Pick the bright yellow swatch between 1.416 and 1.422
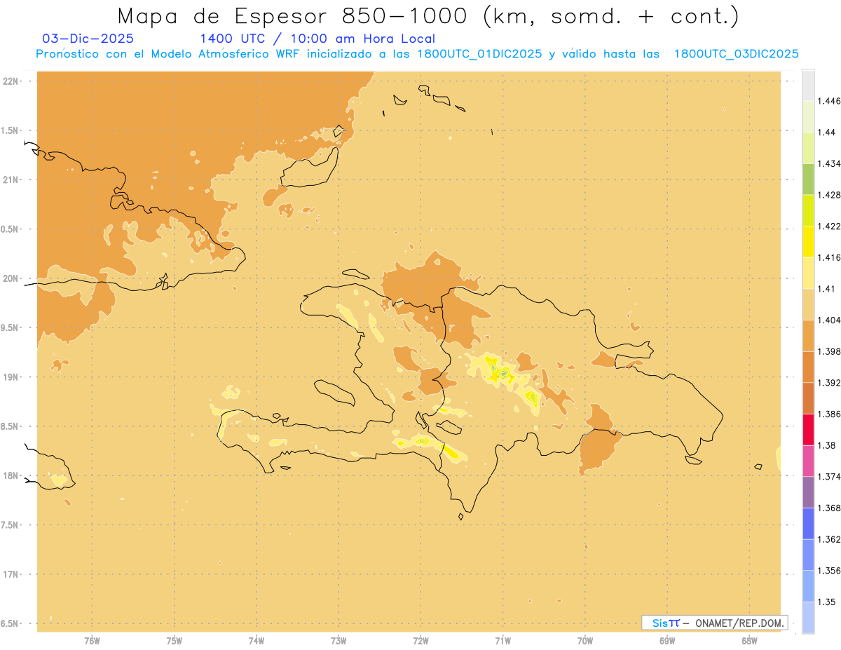Screen dimensions: 841x650 pos(808,242)
